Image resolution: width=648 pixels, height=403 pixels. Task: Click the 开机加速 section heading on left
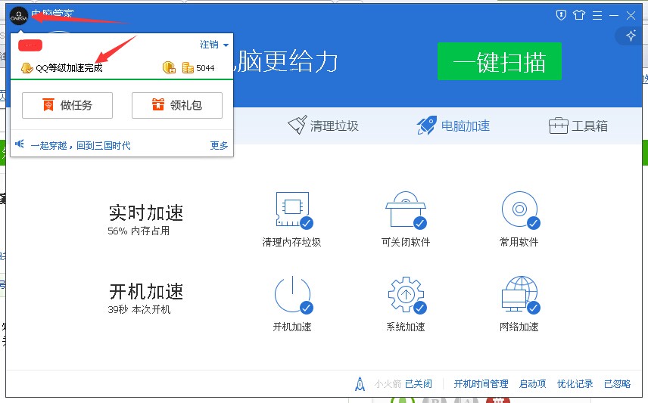146,292
